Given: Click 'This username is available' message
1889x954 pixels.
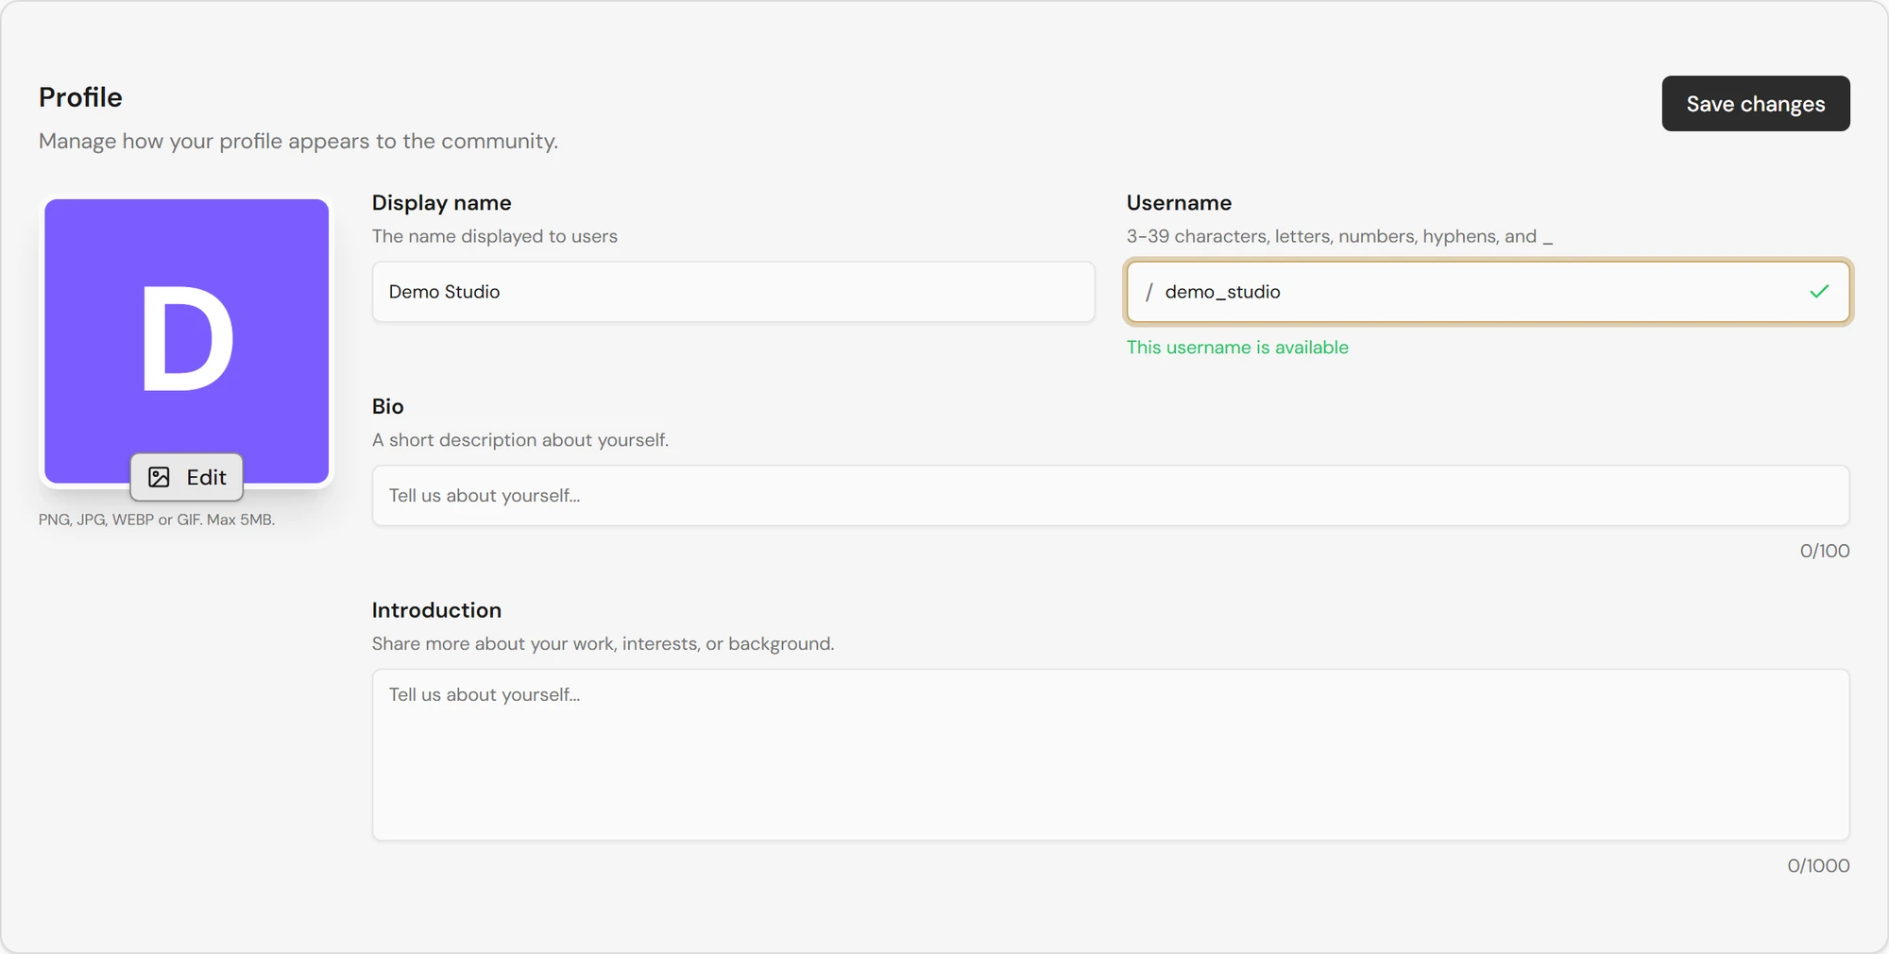Looking at the screenshot, I should click(x=1237, y=348).
